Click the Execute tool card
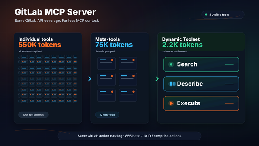The height and width of the screenshot is (146, 259). 201,103
